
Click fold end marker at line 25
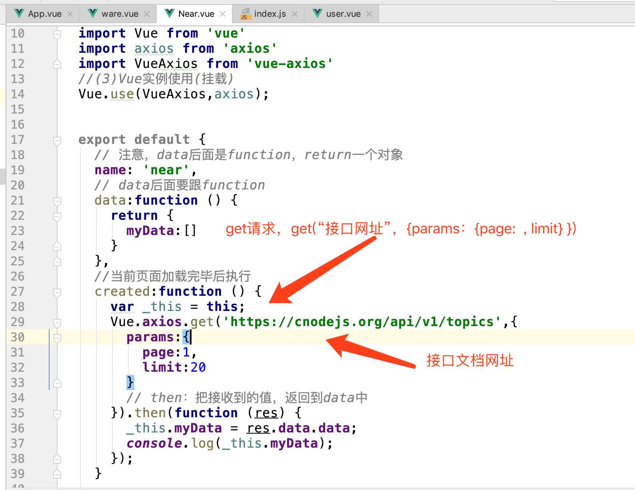pos(57,261)
